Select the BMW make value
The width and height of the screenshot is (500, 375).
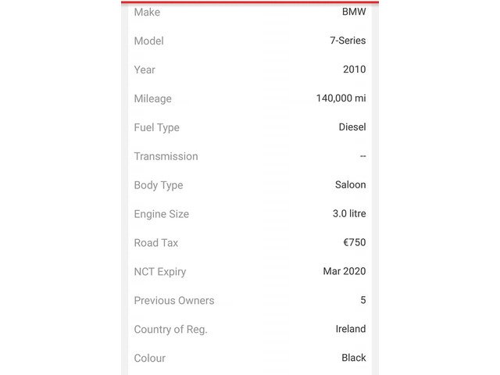point(354,12)
